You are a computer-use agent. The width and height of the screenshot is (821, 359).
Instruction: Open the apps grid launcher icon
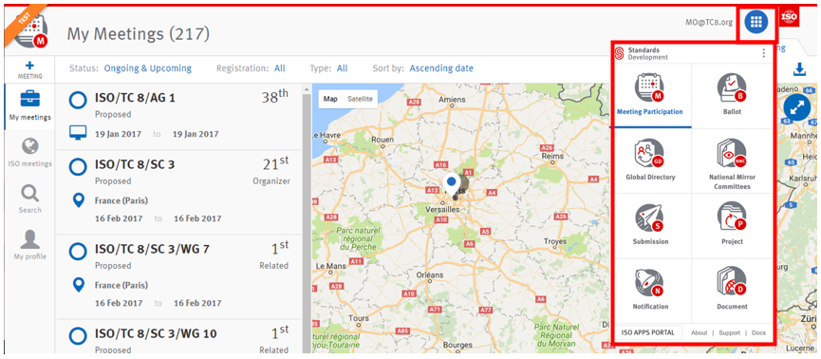coord(756,22)
